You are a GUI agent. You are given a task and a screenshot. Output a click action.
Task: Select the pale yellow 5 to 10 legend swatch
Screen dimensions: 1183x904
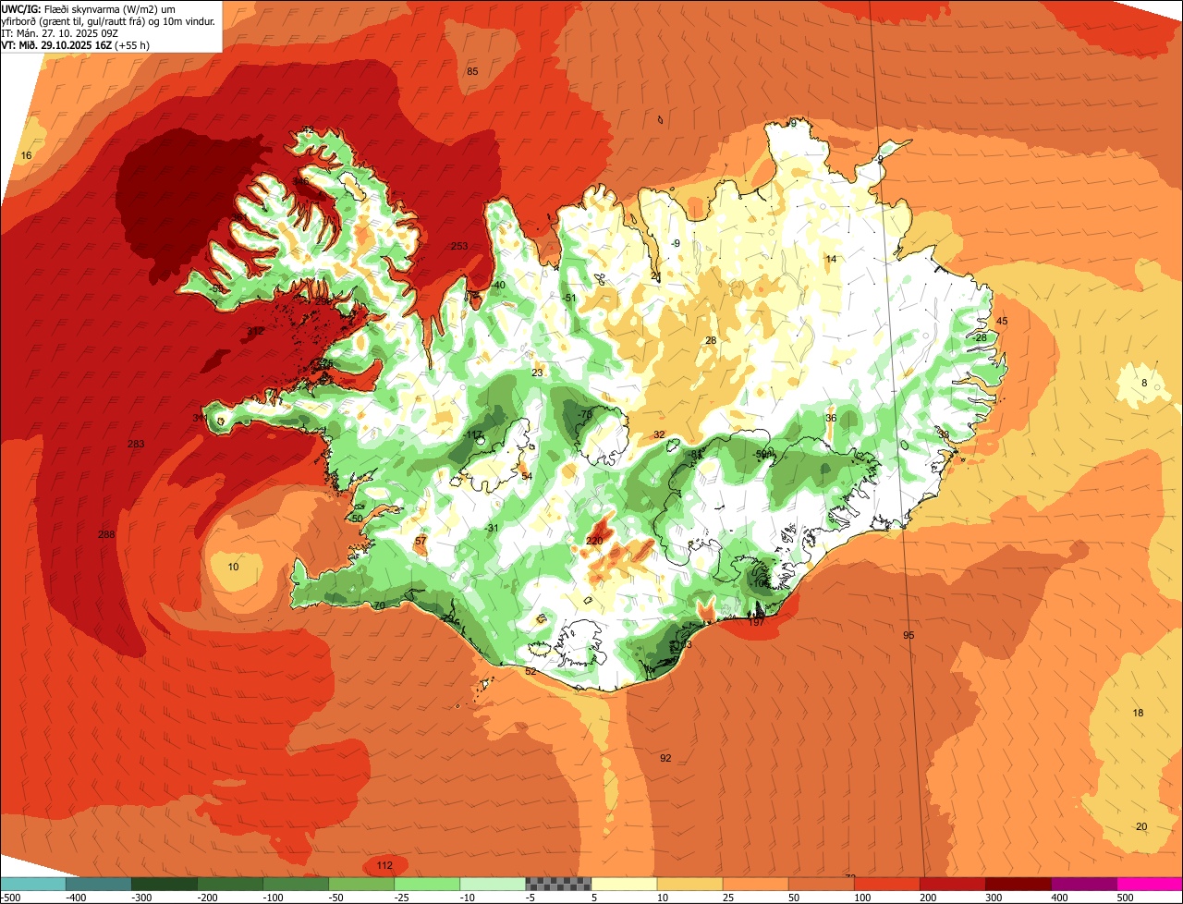click(624, 883)
